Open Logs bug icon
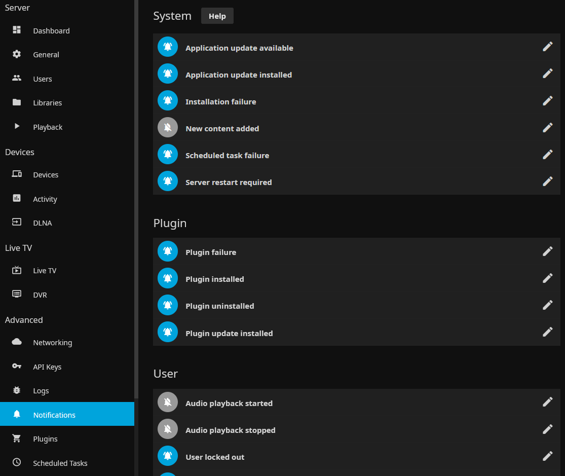Screen dimensions: 565x476 (x=17, y=390)
